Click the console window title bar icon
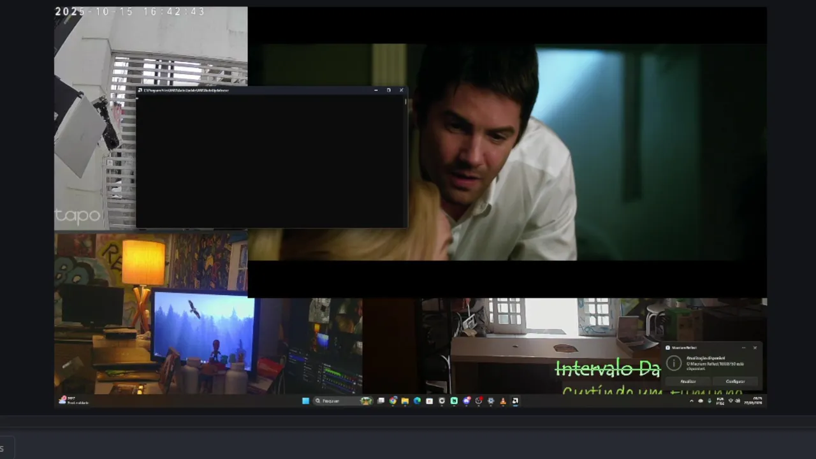Screen dimensions: 816x459 140,91
